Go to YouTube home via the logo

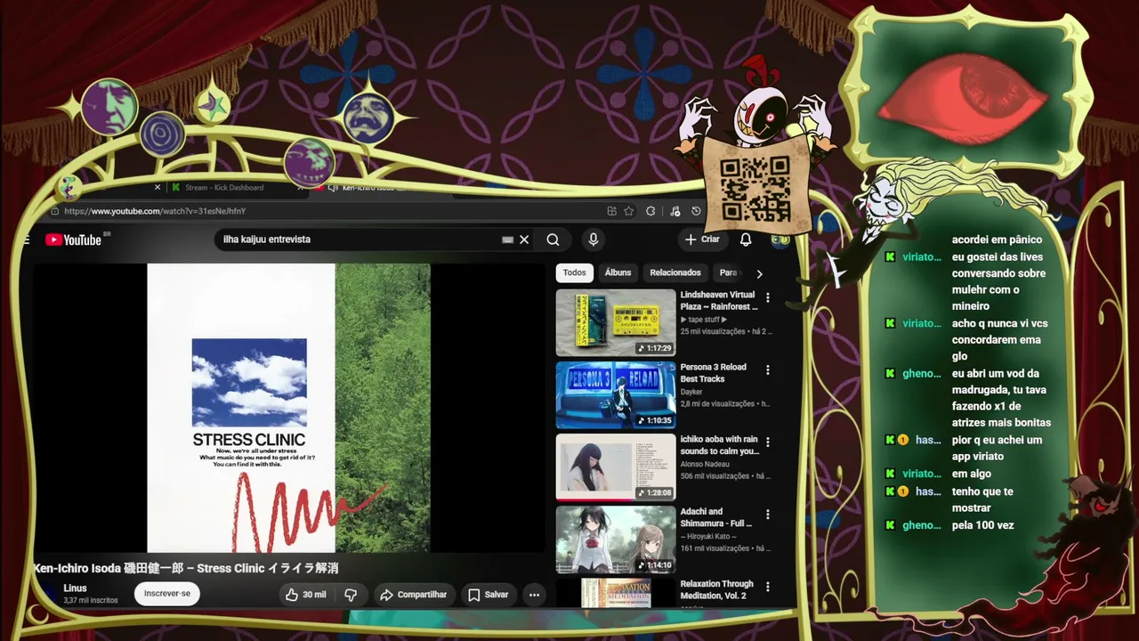tap(73, 239)
